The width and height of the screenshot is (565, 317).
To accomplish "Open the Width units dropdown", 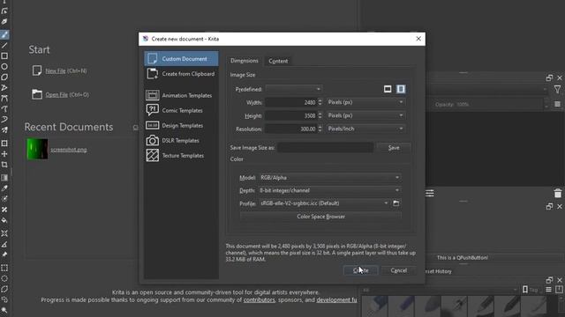I will pos(365,102).
